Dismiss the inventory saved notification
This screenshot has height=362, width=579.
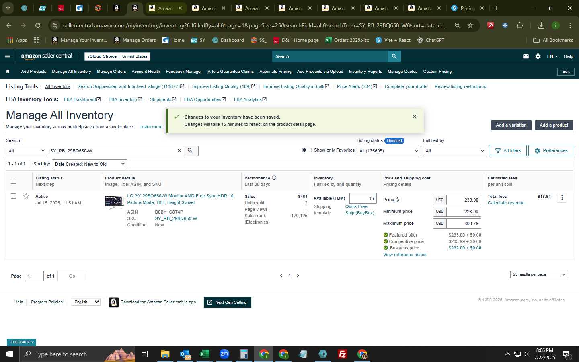pyautogui.click(x=414, y=117)
